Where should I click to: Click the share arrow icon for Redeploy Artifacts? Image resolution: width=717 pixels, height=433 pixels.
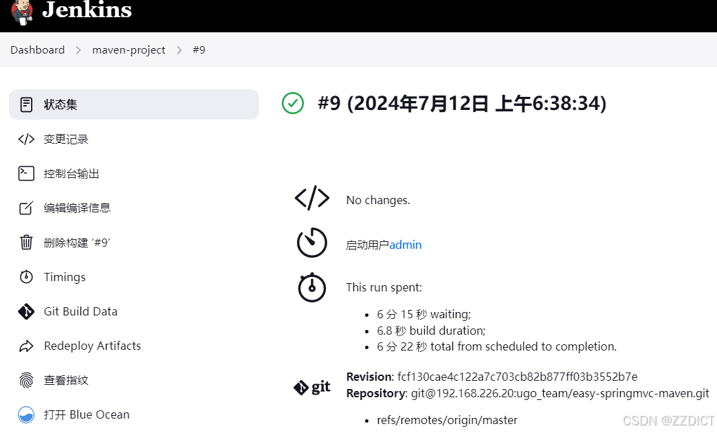(x=27, y=346)
